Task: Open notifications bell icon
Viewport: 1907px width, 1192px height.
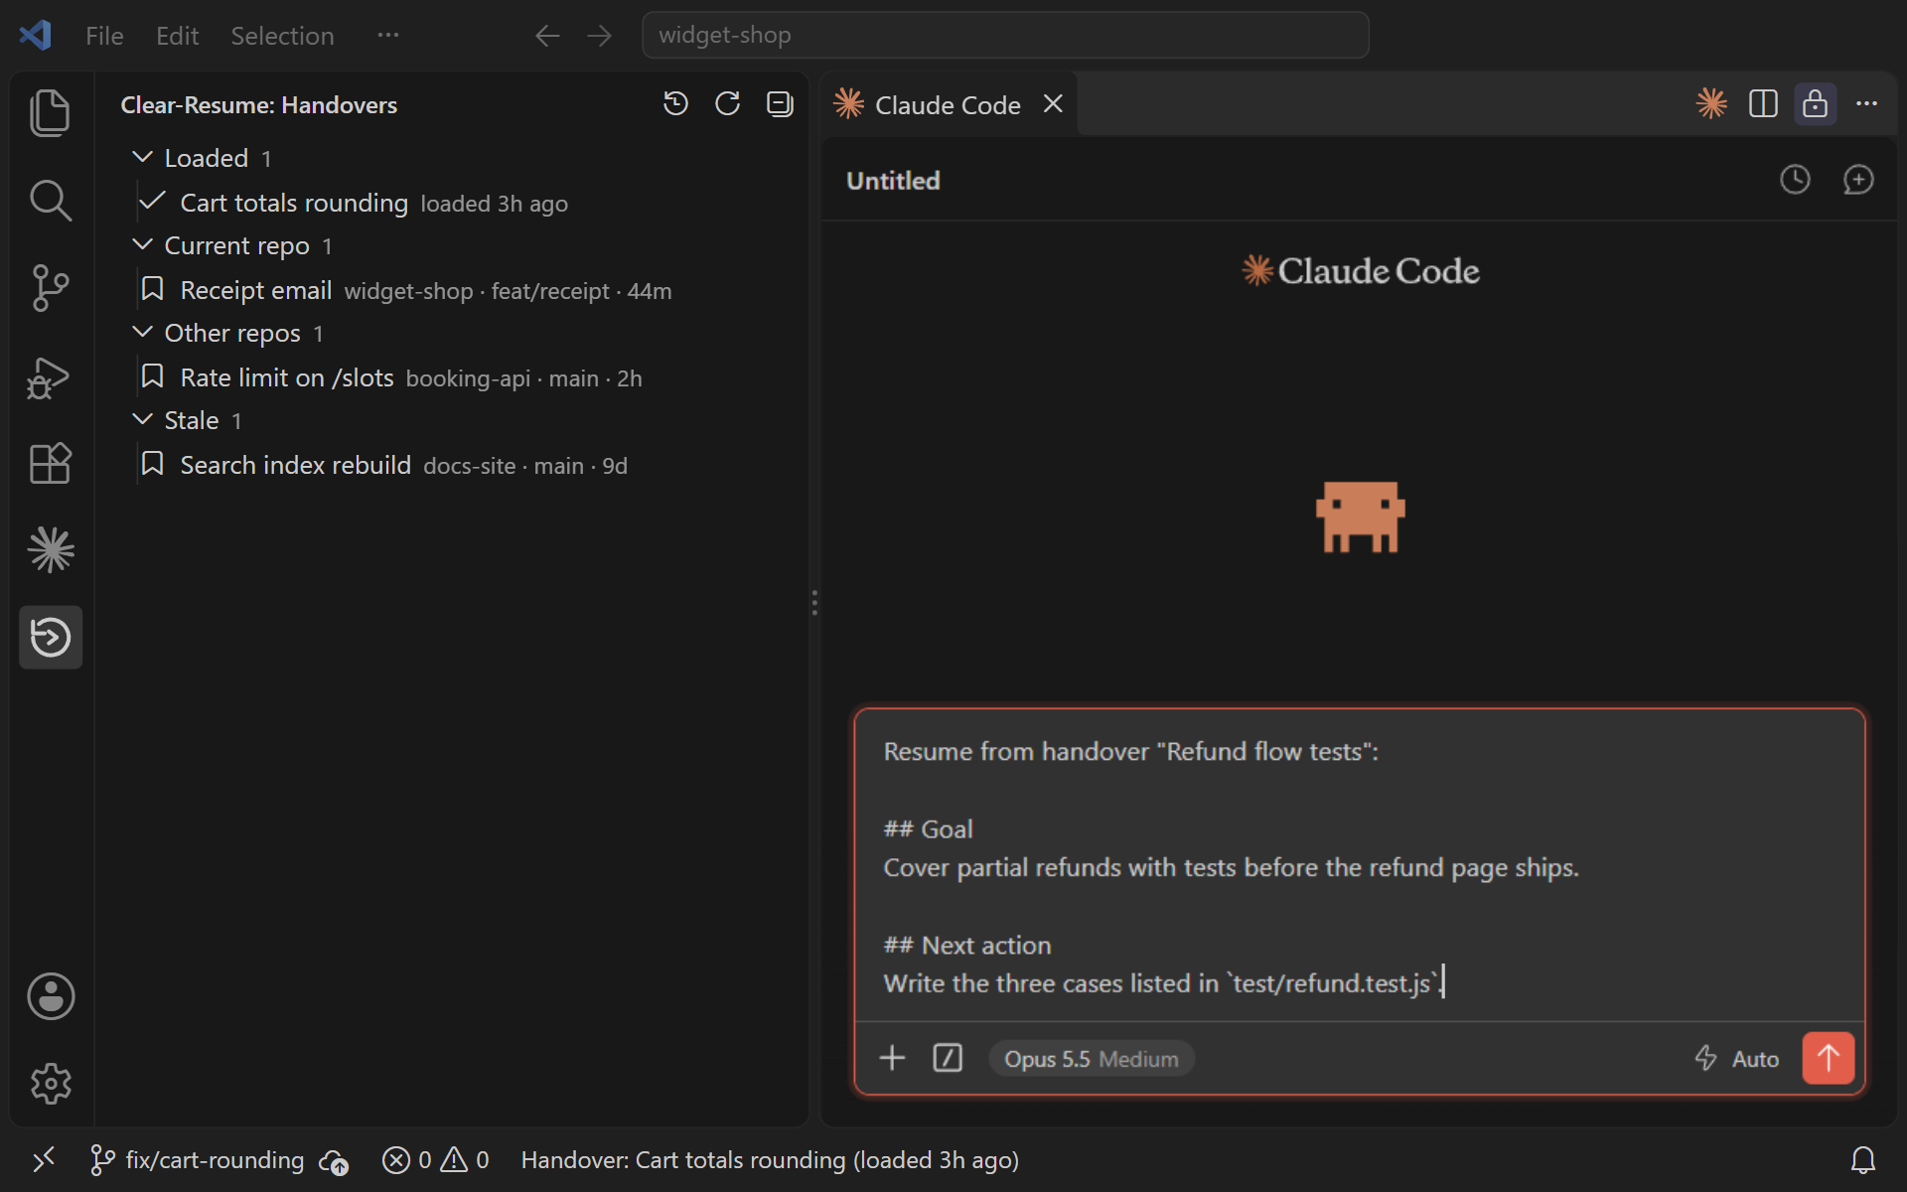Action: [1863, 1159]
